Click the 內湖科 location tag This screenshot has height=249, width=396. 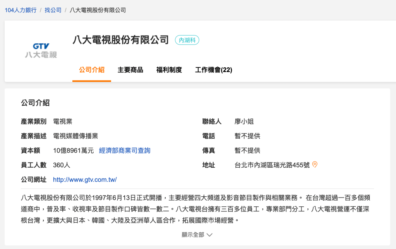(187, 40)
